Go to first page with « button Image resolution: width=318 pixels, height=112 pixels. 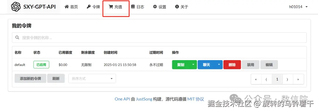point(256,79)
